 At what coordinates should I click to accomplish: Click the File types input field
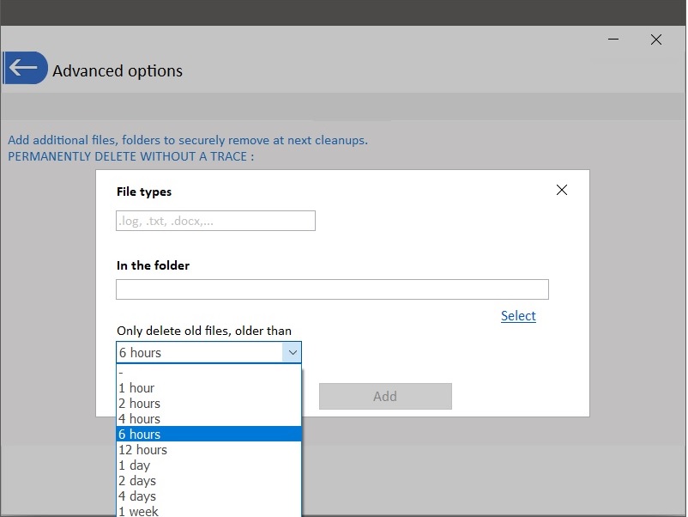[x=215, y=221]
